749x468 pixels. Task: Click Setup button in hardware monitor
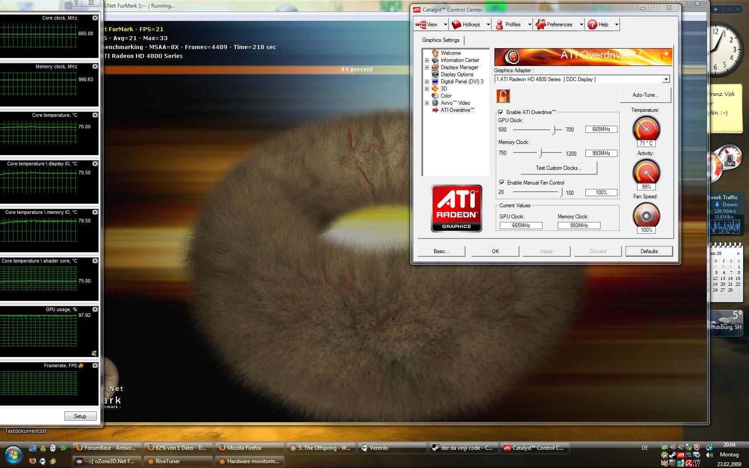[80, 416]
